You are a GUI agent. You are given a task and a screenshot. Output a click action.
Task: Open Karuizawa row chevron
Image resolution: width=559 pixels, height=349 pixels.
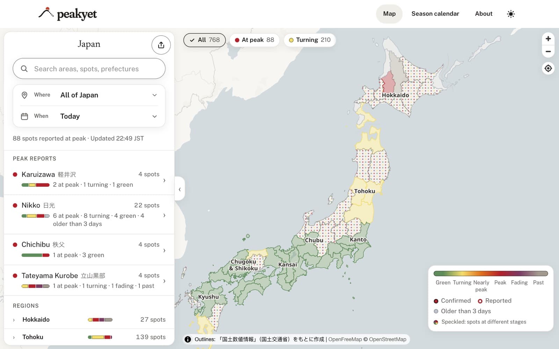pos(164,180)
